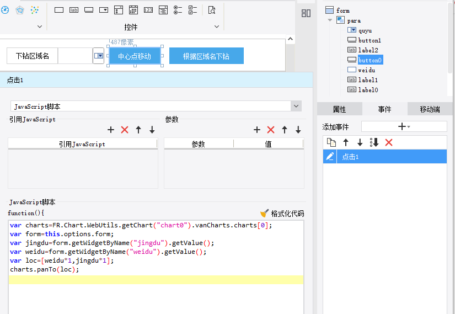Click the charts.panTo(loc); code line
The image size is (455, 314).
click(45, 269)
